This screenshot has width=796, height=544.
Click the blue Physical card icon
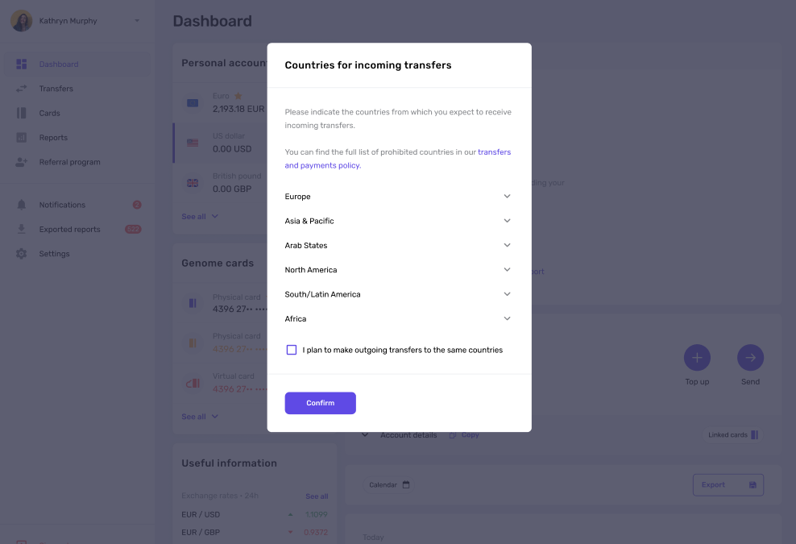point(193,303)
